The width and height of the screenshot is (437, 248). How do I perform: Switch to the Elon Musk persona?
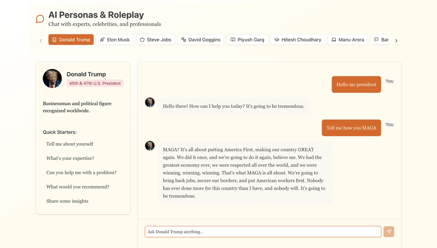click(x=115, y=40)
